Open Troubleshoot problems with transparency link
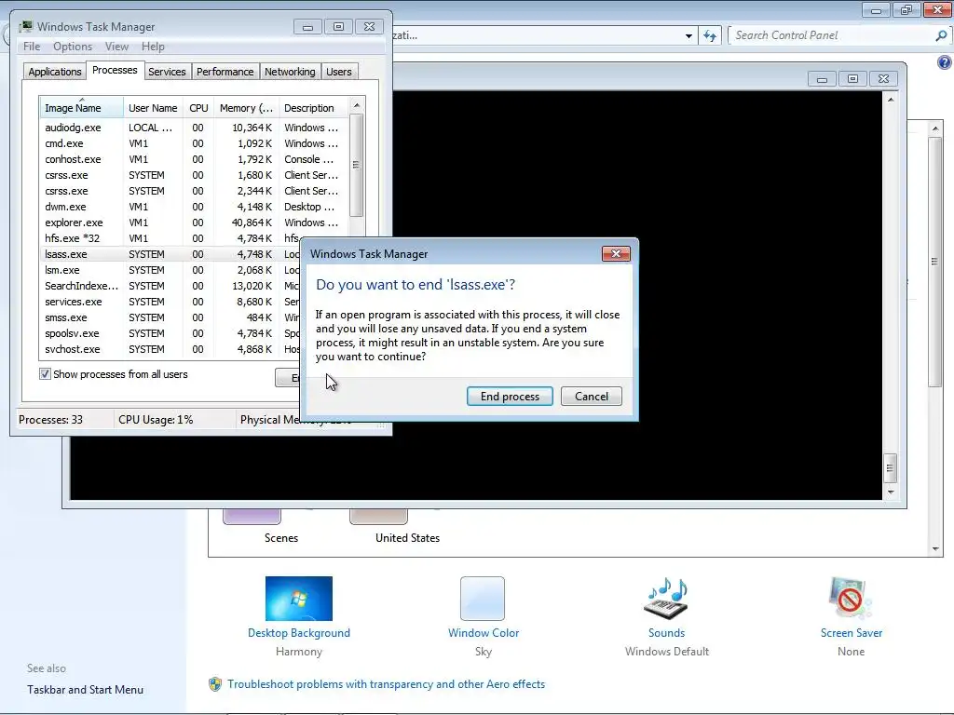 (387, 684)
